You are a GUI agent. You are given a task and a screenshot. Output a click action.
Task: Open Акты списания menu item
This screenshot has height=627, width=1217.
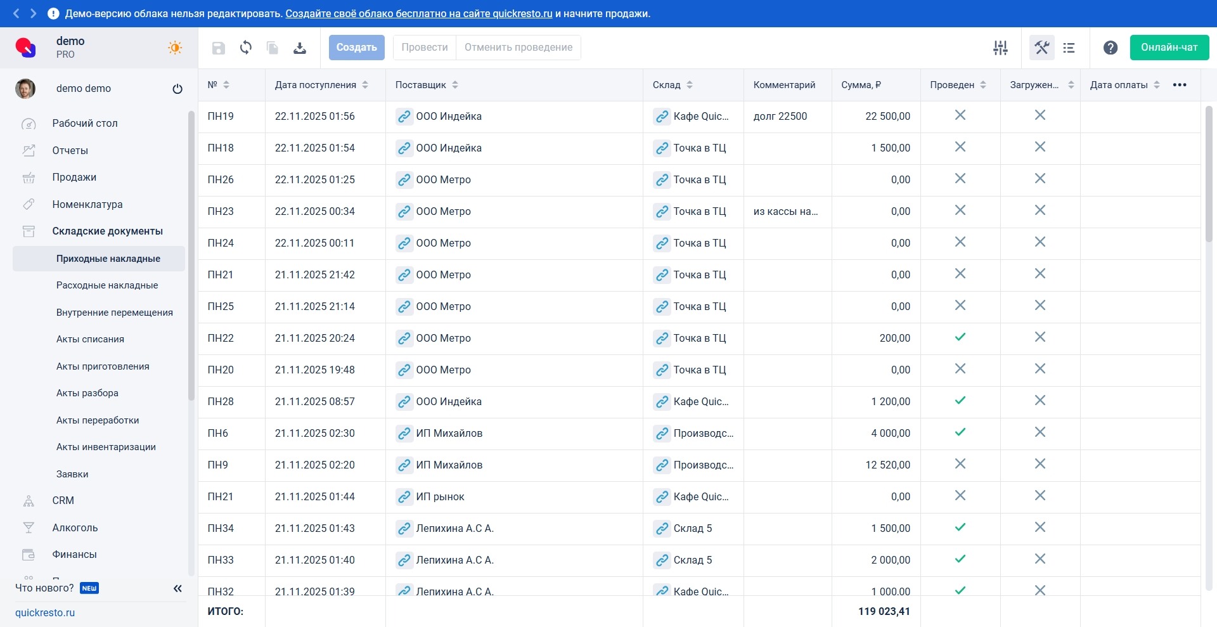[x=90, y=339]
